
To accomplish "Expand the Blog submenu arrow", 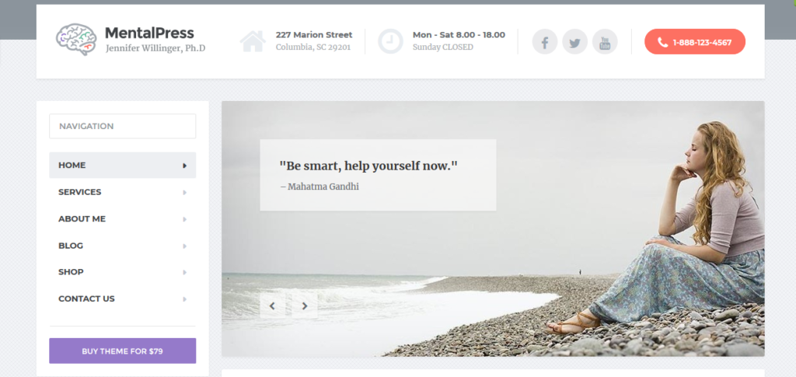I will tap(185, 246).
